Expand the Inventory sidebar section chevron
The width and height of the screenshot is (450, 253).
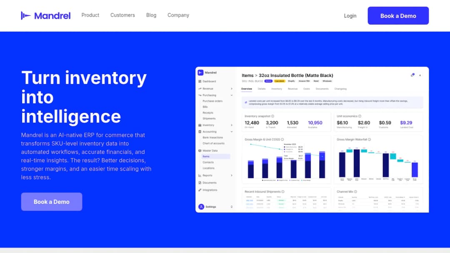pos(232,125)
